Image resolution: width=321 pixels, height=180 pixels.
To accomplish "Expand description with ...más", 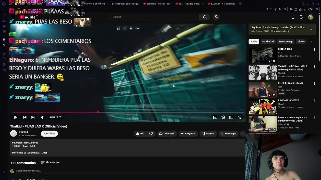I will [44, 153].
